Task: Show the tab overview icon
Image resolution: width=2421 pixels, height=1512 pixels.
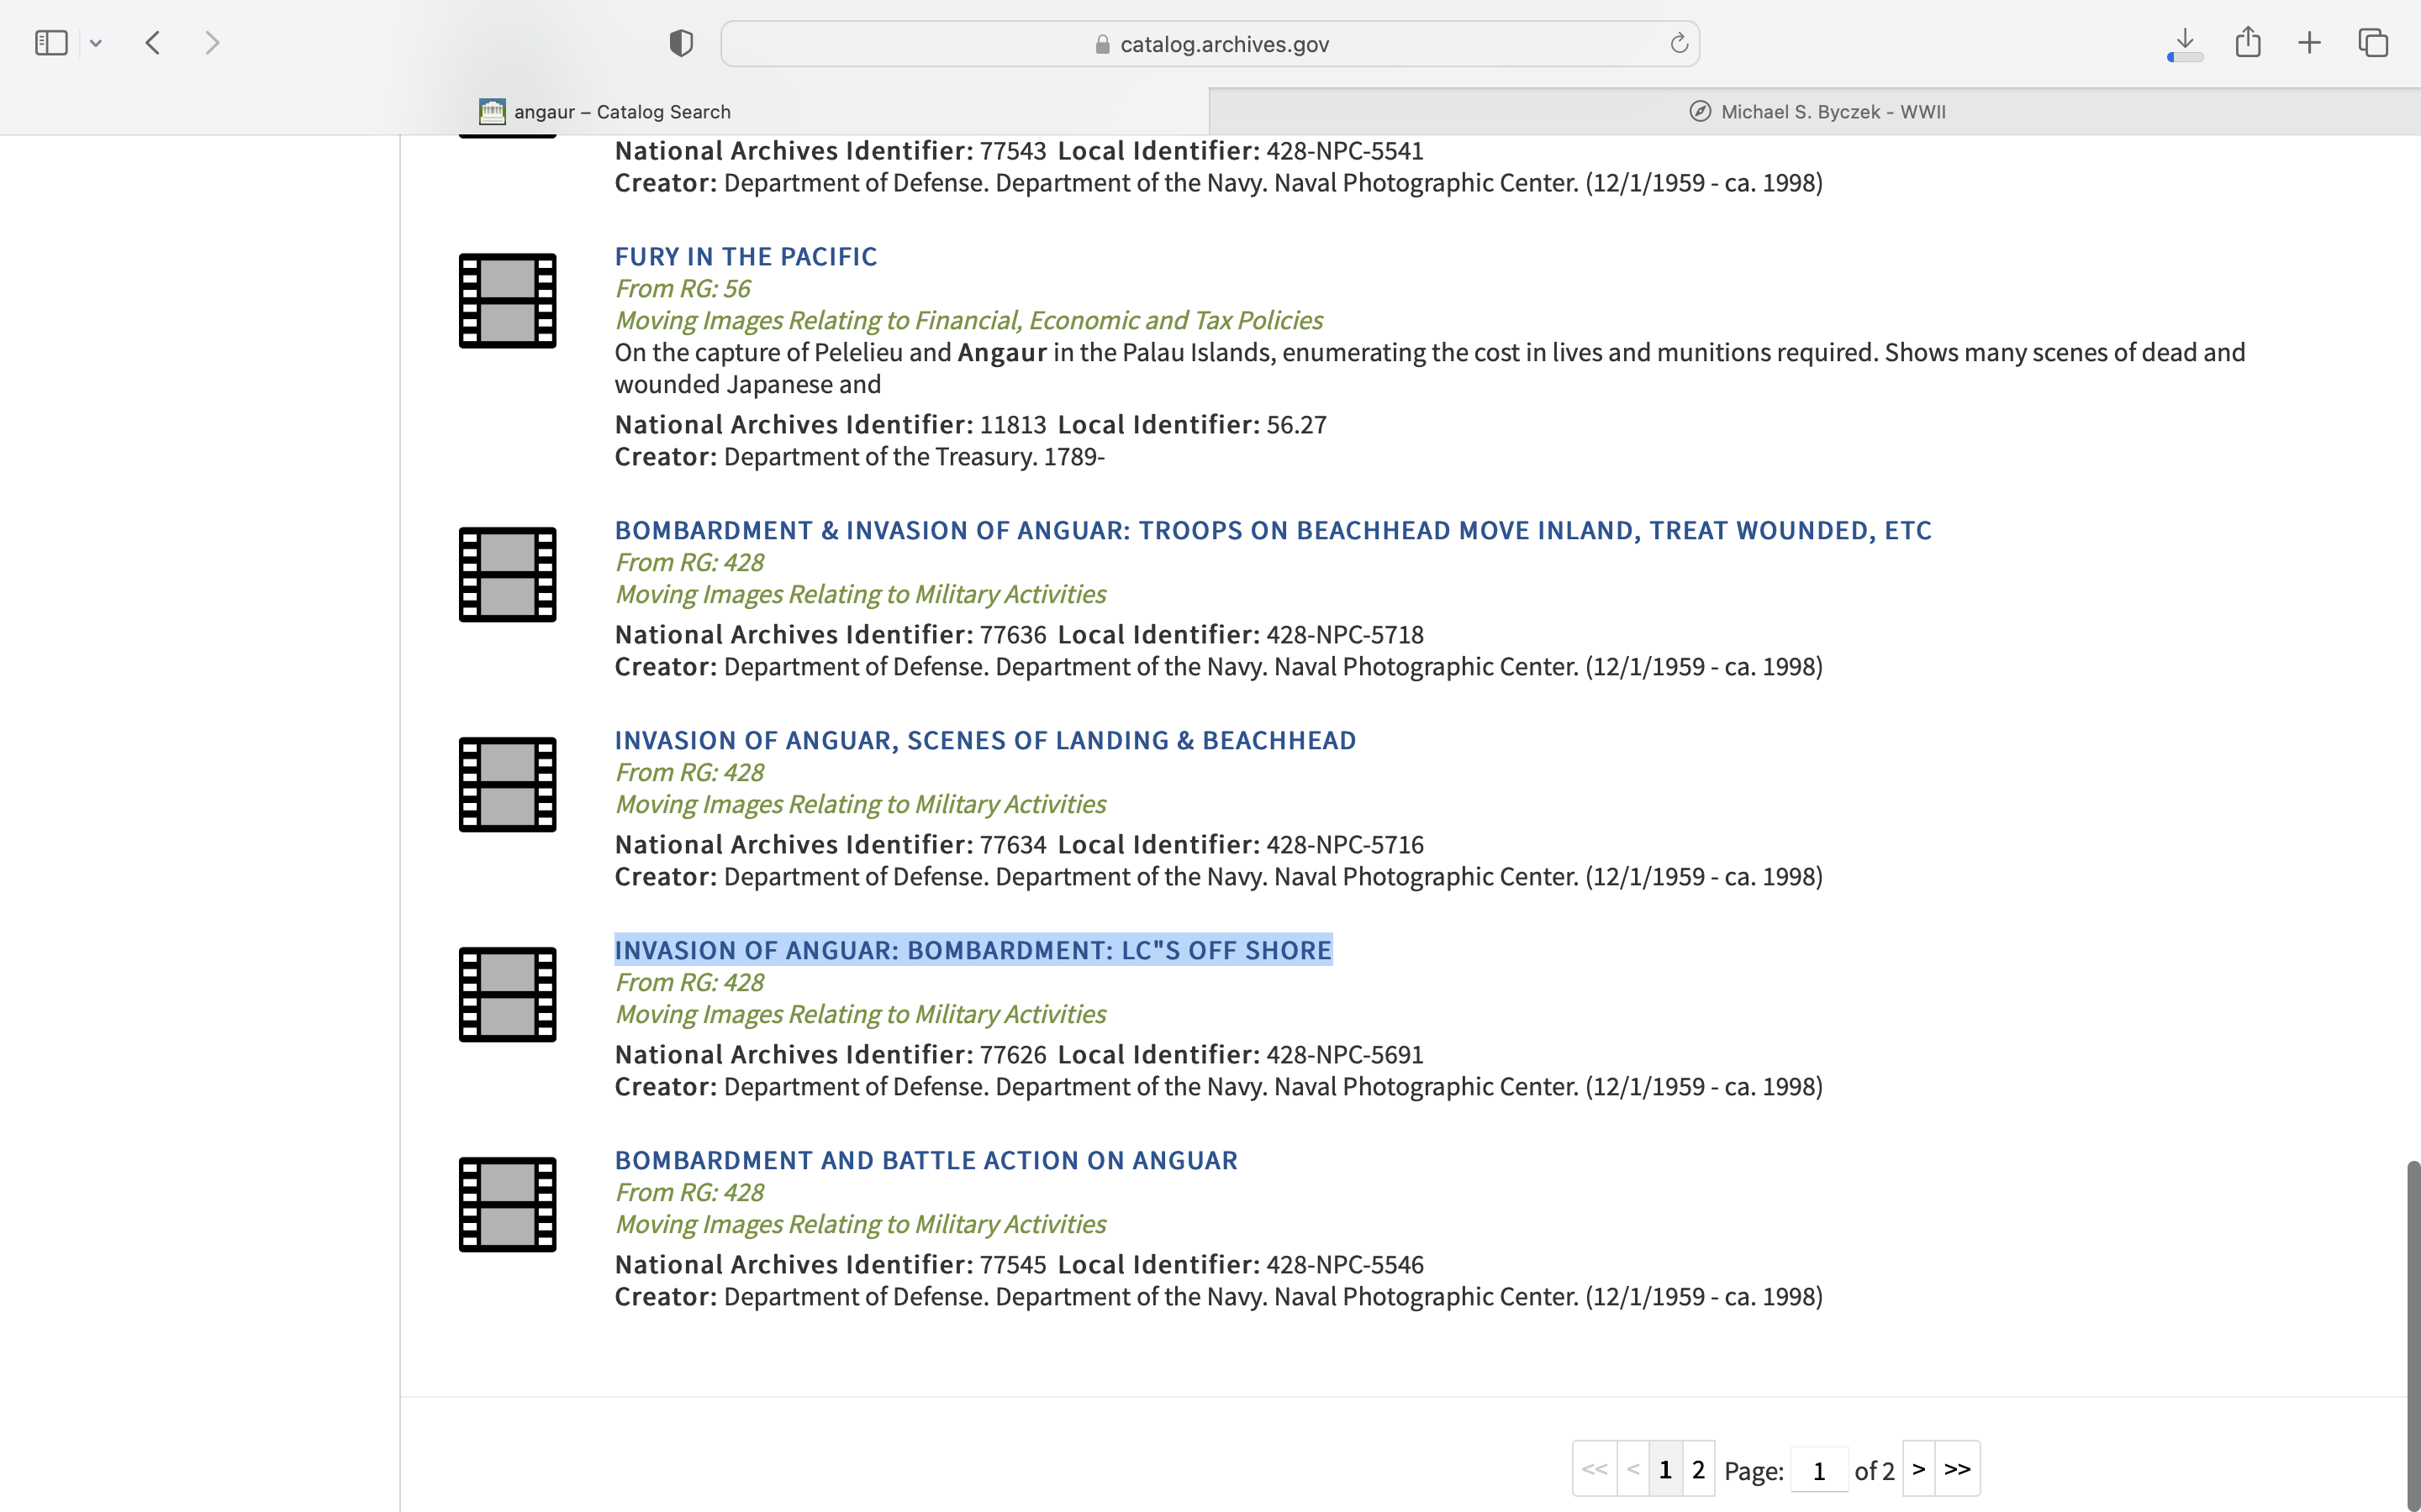Action: [x=2373, y=43]
